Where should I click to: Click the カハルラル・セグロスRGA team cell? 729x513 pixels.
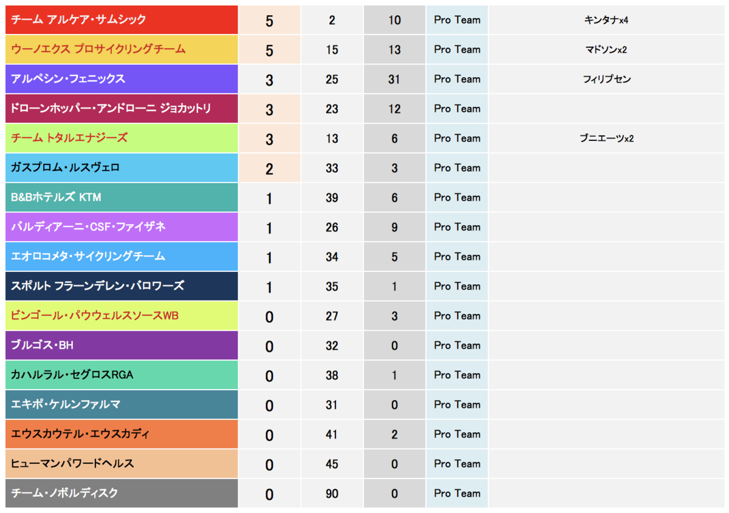click(122, 375)
